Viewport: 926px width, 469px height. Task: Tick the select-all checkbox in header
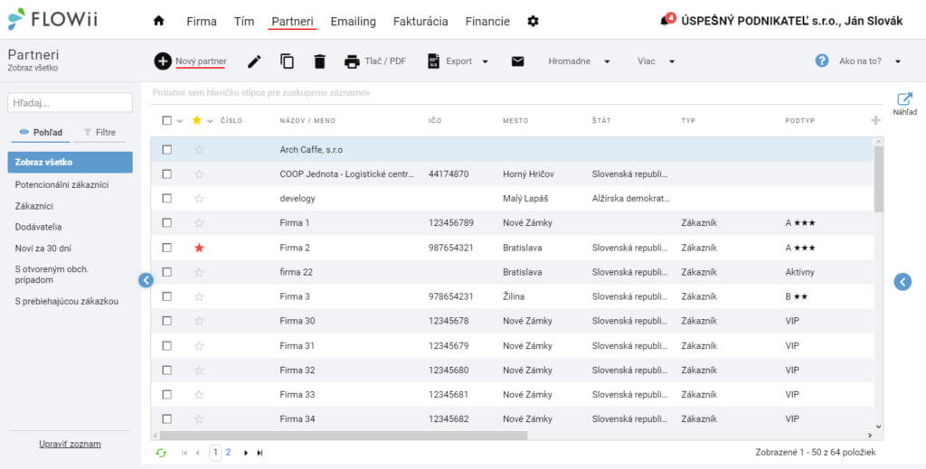166,120
